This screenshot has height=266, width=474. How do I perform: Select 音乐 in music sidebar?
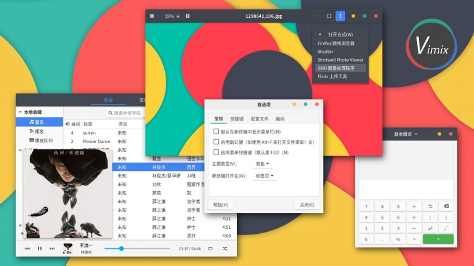tap(40, 122)
